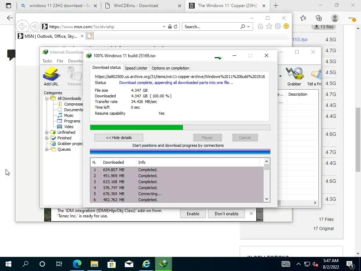Click the 13 files download button
The height and width of the screenshot is (271, 361).
pyautogui.click(x=324, y=27)
